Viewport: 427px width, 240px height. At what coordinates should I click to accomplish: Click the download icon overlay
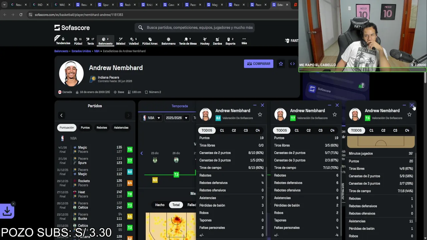click(7, 211)
